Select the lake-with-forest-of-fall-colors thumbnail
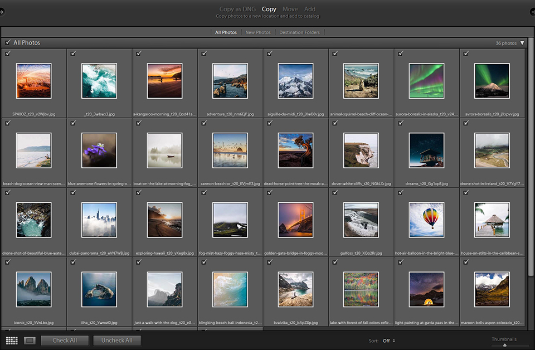 tap(361, 290)
